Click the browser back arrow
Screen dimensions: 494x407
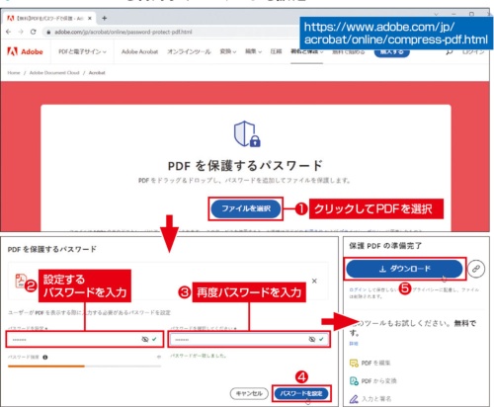9,32
